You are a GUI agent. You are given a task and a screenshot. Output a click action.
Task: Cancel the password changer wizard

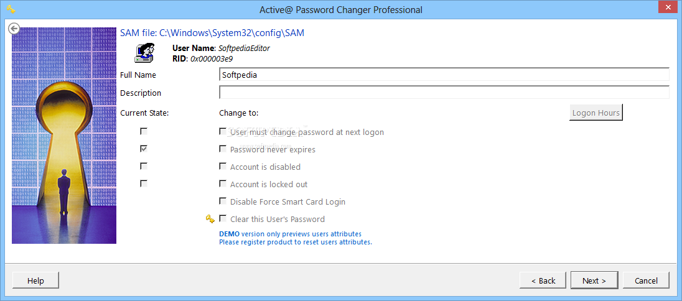coord(646,280)
